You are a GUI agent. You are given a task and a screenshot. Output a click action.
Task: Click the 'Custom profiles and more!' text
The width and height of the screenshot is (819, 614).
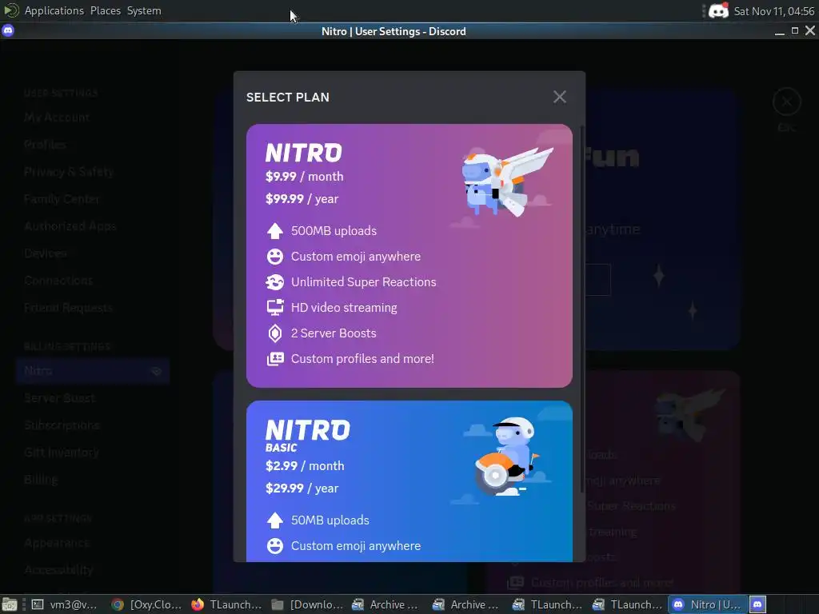click(x=362, y=359)
